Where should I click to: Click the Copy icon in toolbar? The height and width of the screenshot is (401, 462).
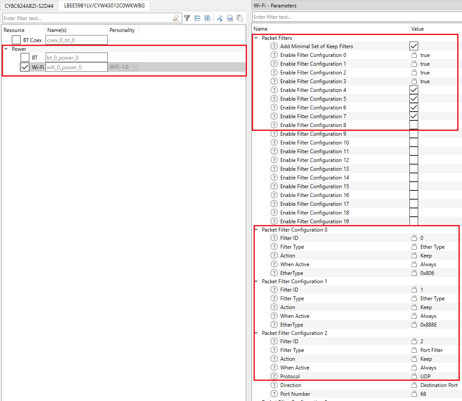point(230,18)
